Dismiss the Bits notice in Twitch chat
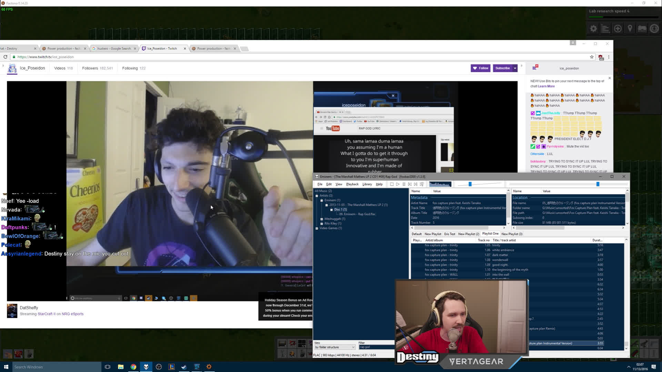662x372 pixels. point(610,78)
